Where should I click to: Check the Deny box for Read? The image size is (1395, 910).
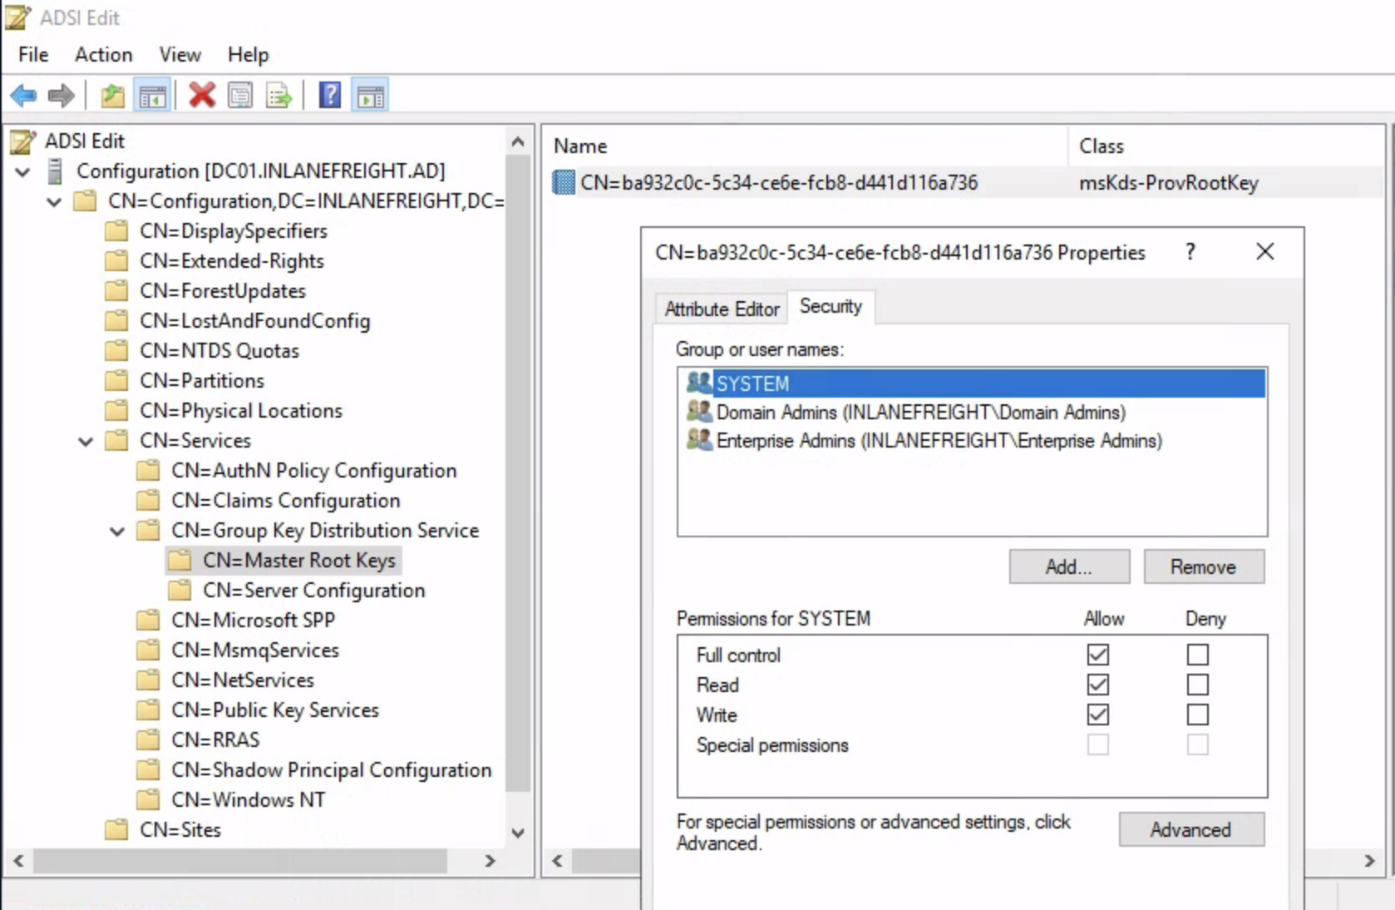tap(1197, 685)
